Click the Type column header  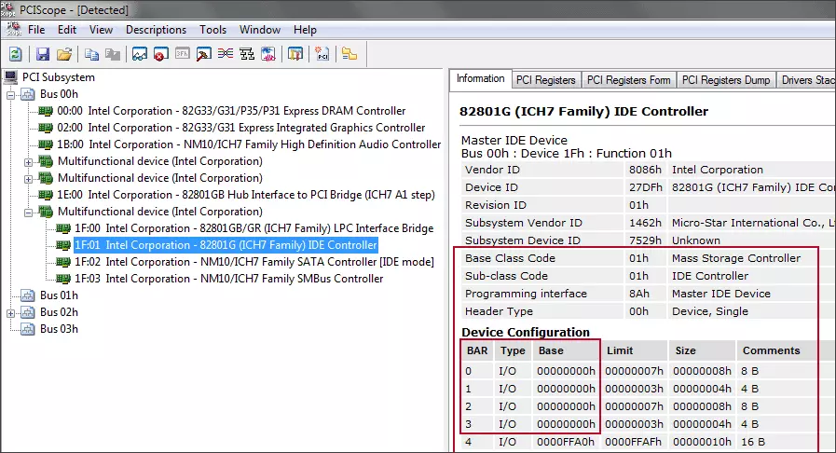pyautogui.click(x=513, y=350)
